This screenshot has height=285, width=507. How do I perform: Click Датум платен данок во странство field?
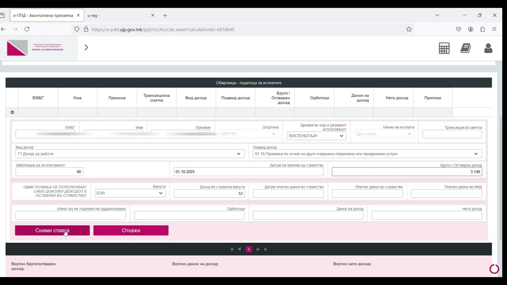(288, 194)
